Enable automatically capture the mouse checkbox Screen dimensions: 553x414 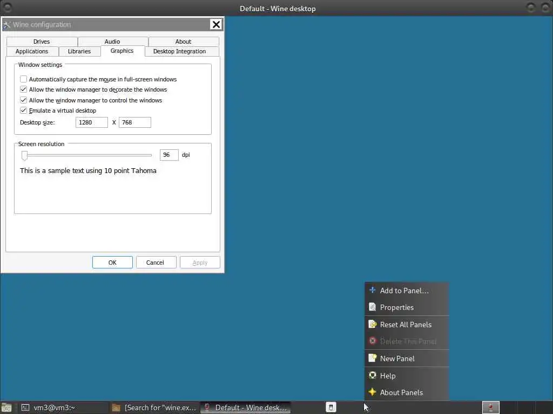(x=23, y=79)
